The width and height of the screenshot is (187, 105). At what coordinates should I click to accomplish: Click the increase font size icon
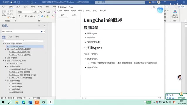coord(41,12)
